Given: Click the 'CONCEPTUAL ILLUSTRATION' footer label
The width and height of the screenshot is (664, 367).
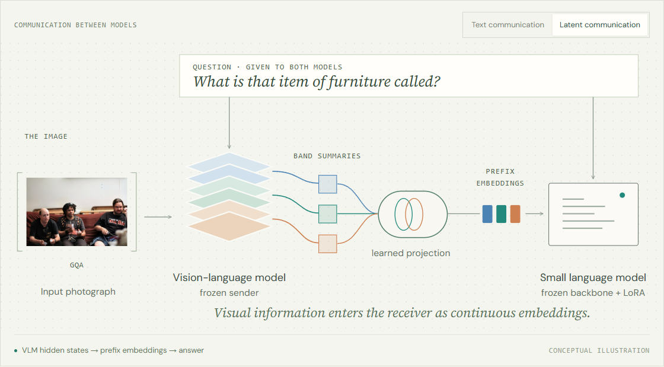Looking at the screenshot, I should tap(599, 350).
